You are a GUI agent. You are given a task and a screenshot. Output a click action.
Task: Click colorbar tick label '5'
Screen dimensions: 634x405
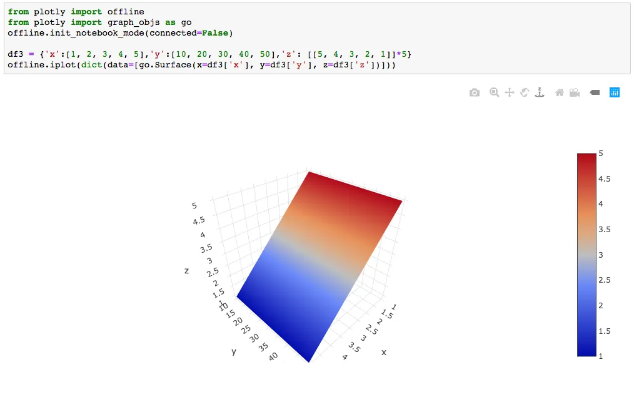click(x=601, y=154)
